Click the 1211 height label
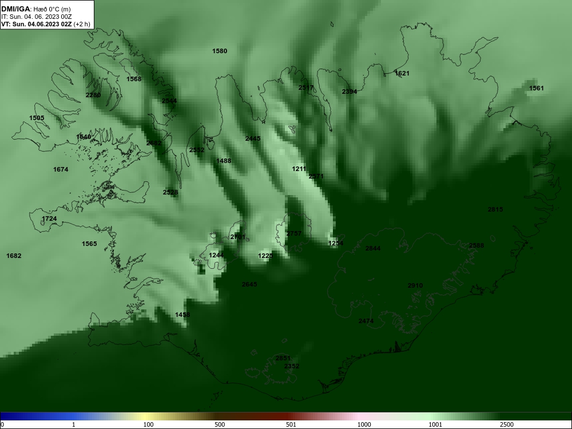Screen dimensions: 572x429 [299, 169]
